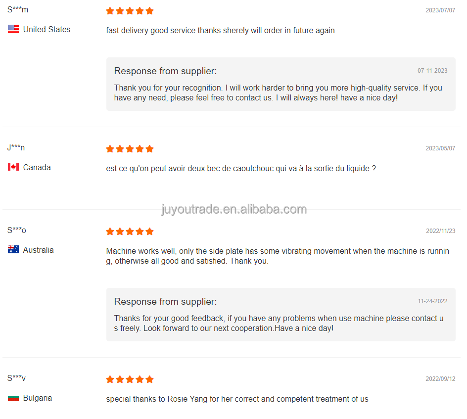Click the review date 2023/07/07
The width and height of the screenshot is (467, 419).
click(x=440, y=10)
